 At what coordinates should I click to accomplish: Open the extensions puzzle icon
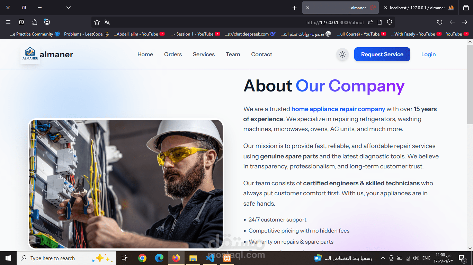coord(35,22)
